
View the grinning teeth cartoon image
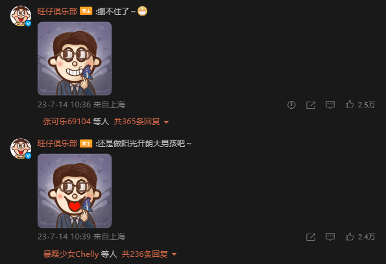pyautogui.click(x=75, y=58)
